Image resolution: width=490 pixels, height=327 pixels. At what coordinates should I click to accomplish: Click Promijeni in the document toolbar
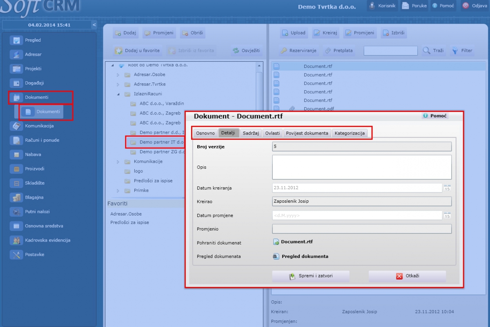pyautogui.click(x=360, y=33)
